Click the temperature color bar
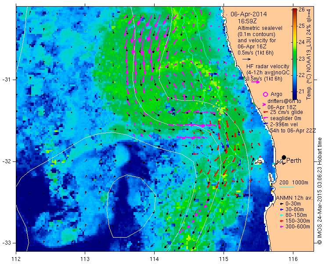Viewport: 325px width, 264px height. (x=295, y=54)
